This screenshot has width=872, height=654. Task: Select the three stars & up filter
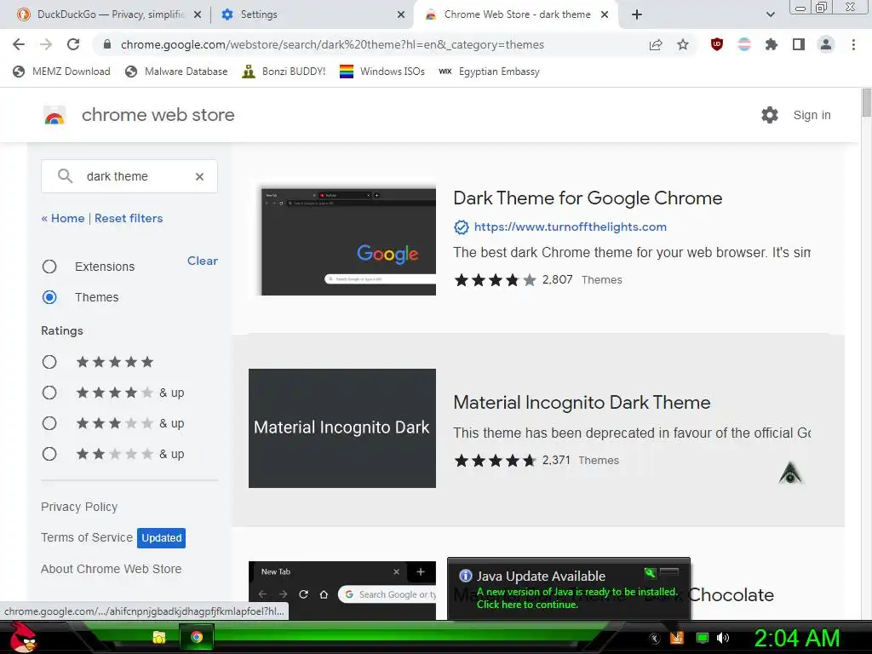[49, 424]
